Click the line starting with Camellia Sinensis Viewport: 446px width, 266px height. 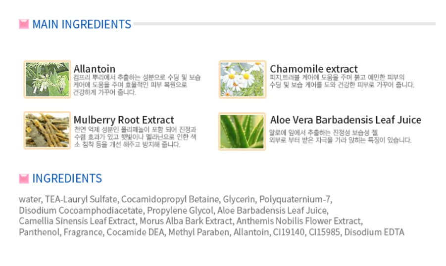click(191, 221)
